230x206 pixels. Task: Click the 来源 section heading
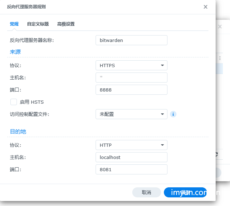[x=15, y=52]
